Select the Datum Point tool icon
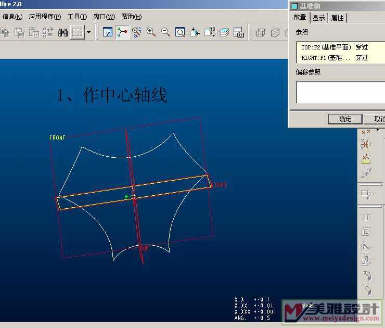 click(x=366, y=132)
